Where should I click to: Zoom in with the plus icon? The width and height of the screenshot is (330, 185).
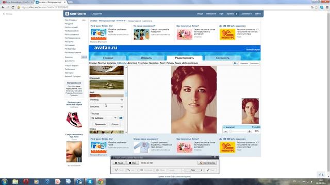click(250, 132)
